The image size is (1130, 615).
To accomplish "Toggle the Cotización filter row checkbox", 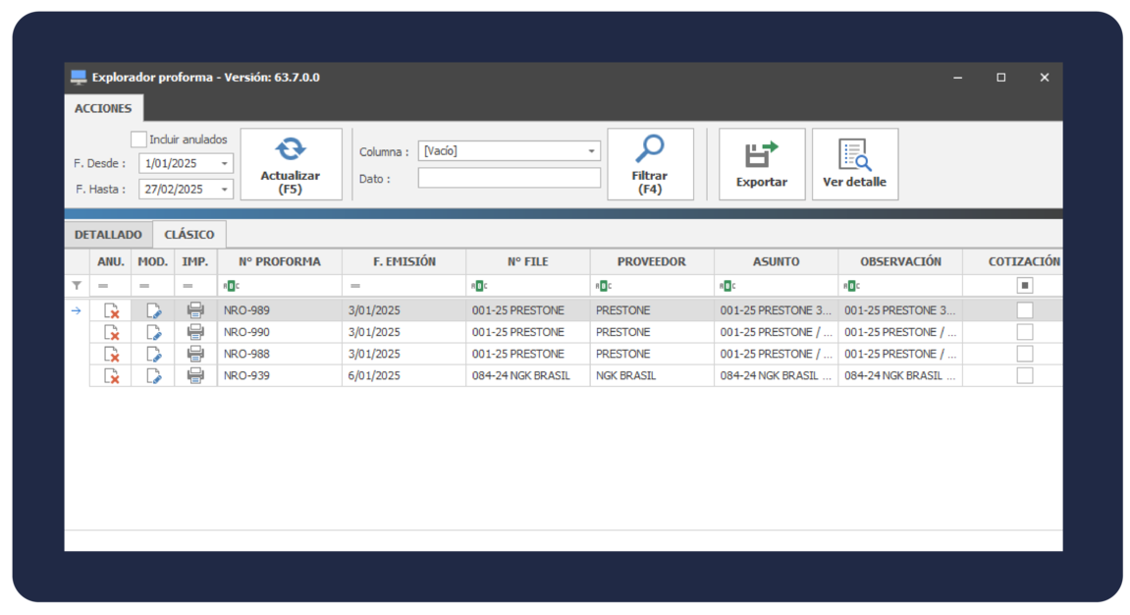I will (1024, 286).
